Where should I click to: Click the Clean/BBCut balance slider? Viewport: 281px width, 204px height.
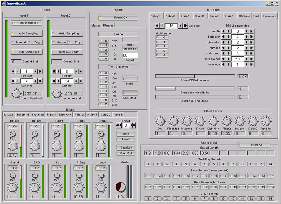195,76
